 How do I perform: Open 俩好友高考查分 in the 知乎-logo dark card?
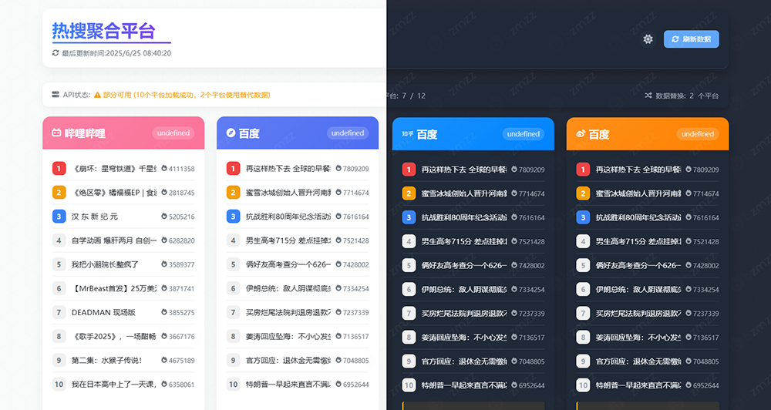(x=464, y=265)
